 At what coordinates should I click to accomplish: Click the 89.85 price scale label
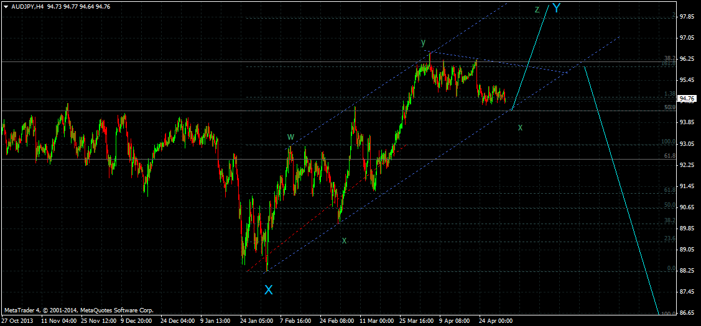coord(687,229)
